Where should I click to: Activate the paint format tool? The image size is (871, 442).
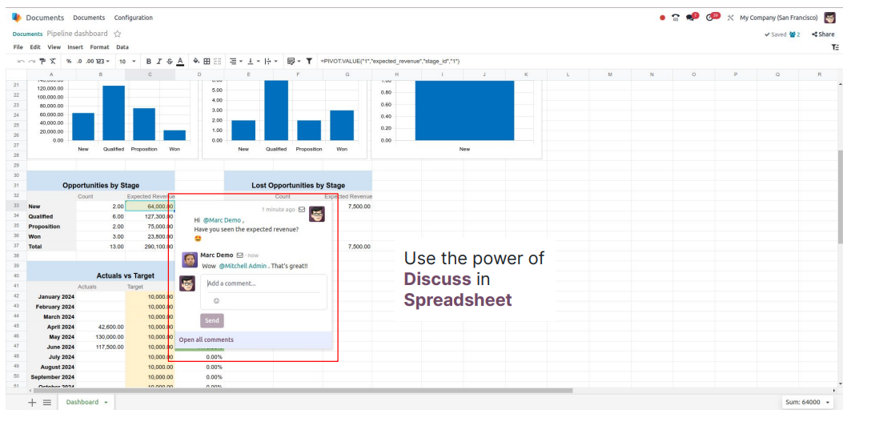click(x=42, y=62)
